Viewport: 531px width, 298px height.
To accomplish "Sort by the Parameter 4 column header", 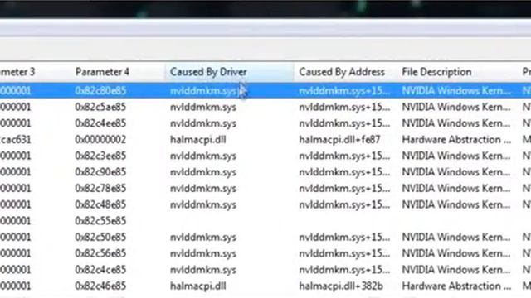I will point(102,72).
